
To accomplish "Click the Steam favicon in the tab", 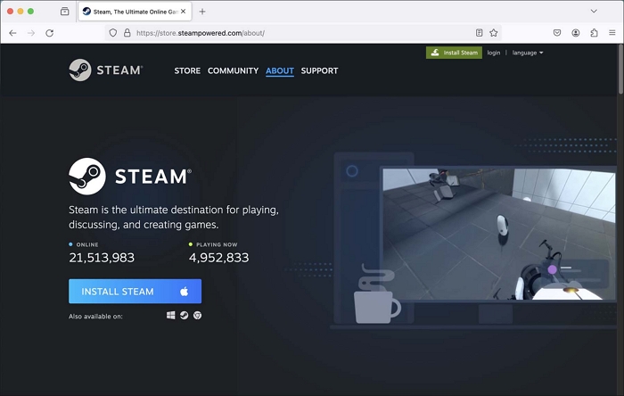I will click(86, 12).
